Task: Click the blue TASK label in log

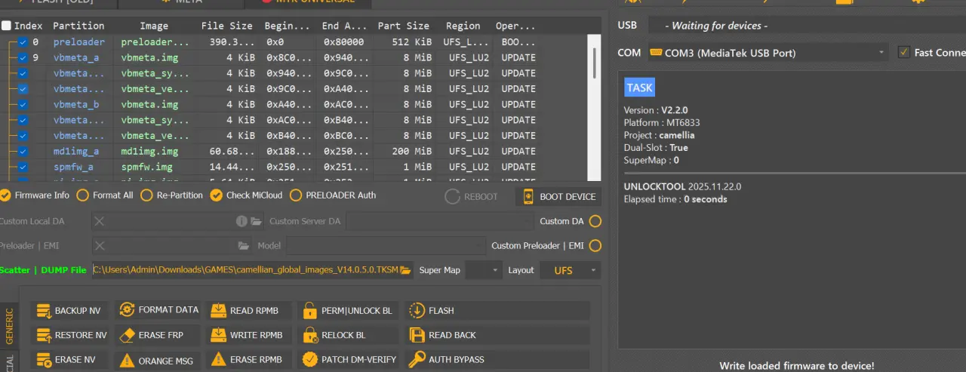Action: [x=639, y=88]
